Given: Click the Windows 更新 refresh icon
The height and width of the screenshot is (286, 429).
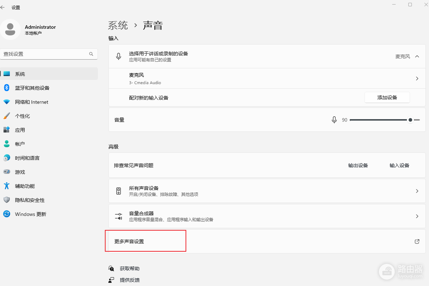Looking at the screenshot, I should (7, 214).
